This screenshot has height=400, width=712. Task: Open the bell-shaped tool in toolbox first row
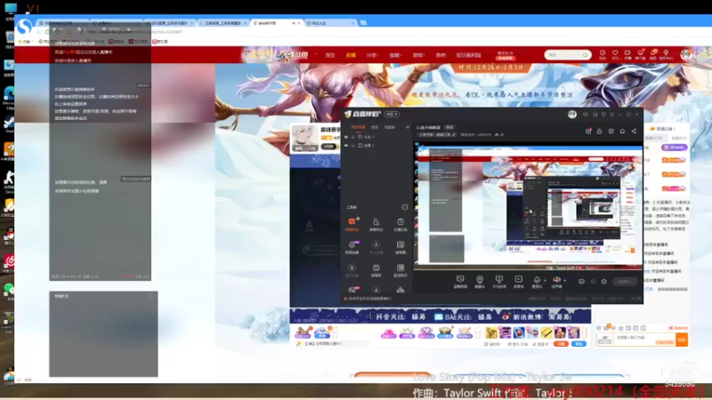(376, 224)
